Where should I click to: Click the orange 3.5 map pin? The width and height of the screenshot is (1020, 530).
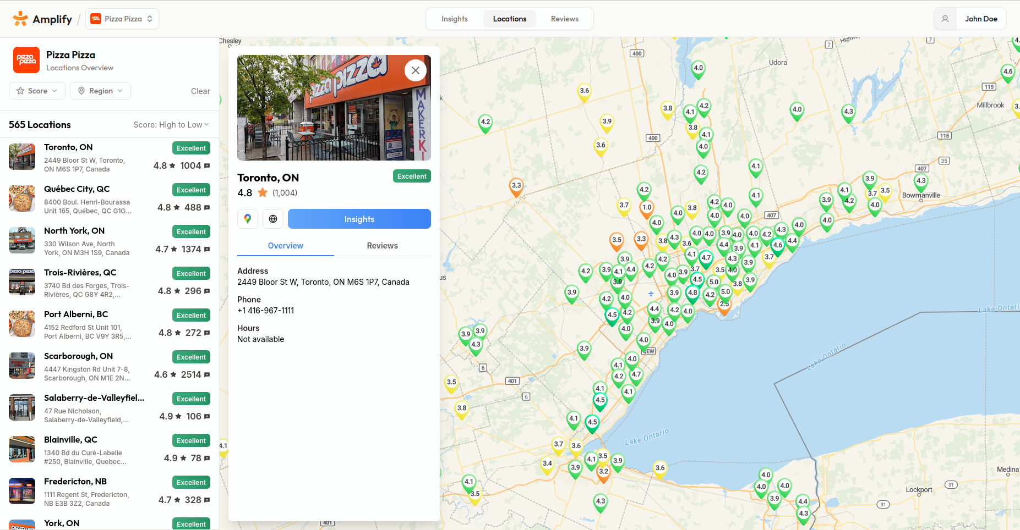[x=617, y=240]
